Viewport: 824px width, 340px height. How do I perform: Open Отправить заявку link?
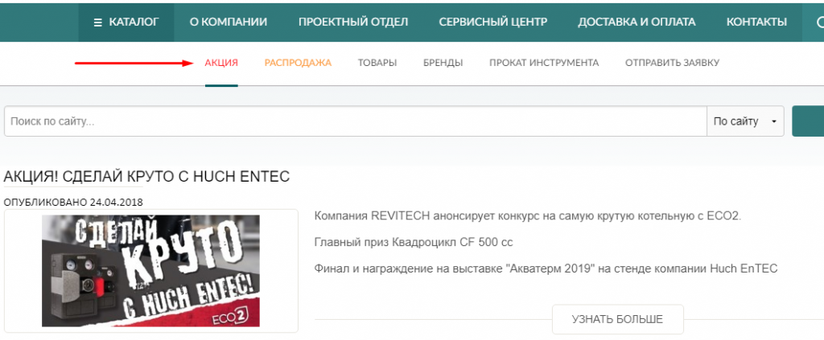(672, 63)
